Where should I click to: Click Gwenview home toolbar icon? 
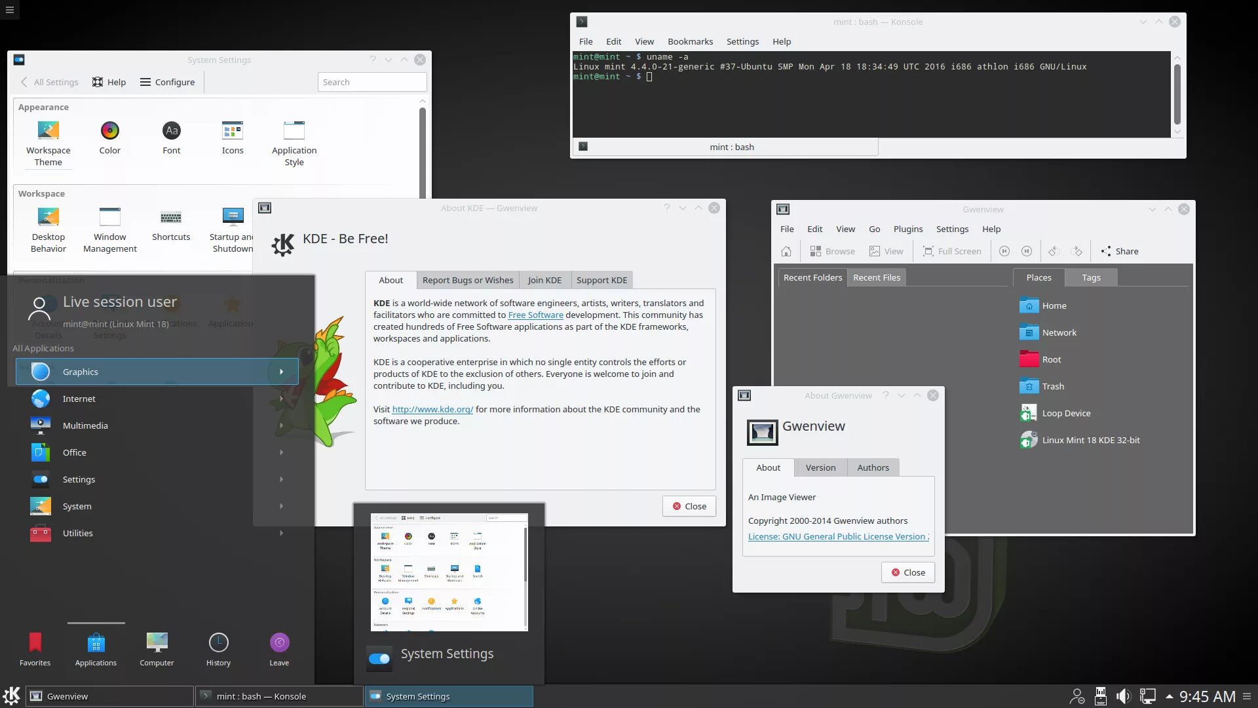pos(786,251)
